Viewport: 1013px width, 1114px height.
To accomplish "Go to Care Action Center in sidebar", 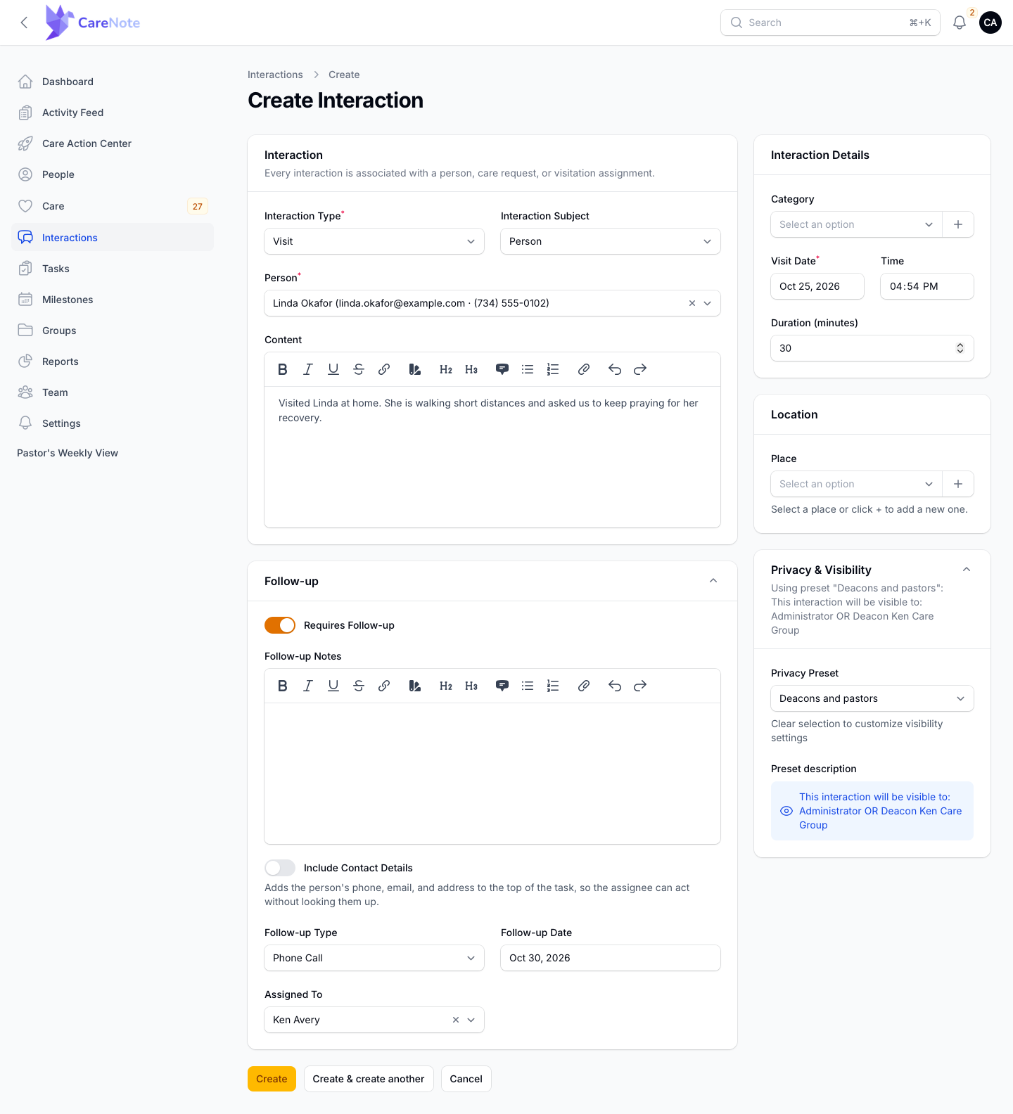I will pos(113,143).
